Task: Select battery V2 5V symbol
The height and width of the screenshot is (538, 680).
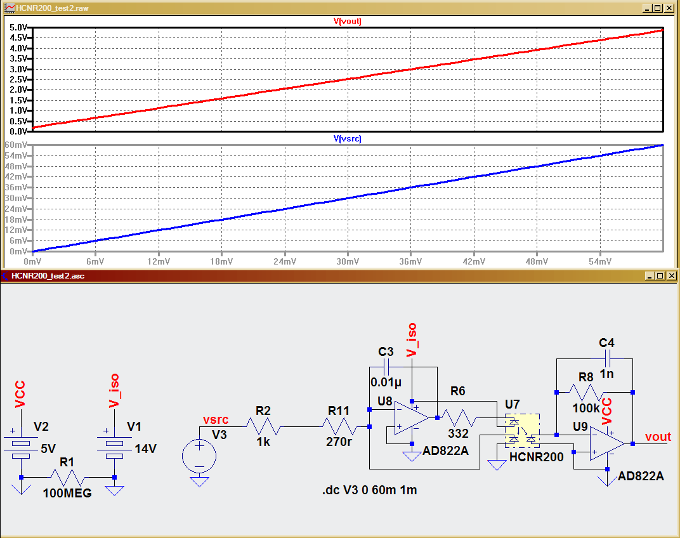Action: pyautogui.click(x=21, y=448)
